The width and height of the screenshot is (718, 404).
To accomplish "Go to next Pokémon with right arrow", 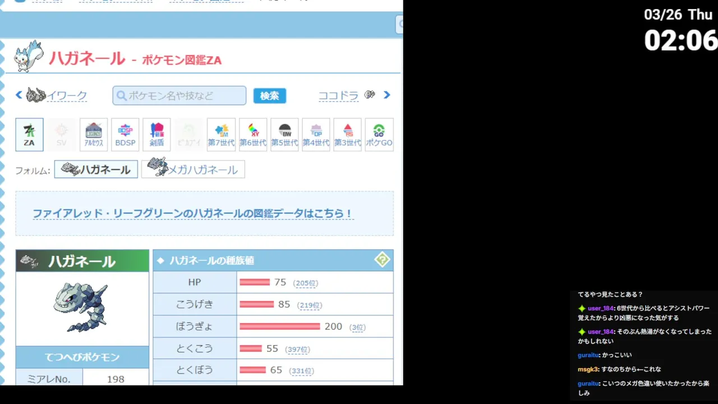I will (x=386, y=95).
